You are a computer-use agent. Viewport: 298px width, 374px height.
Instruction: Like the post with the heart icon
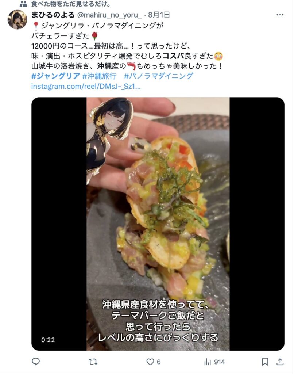(x=150, y=362)
